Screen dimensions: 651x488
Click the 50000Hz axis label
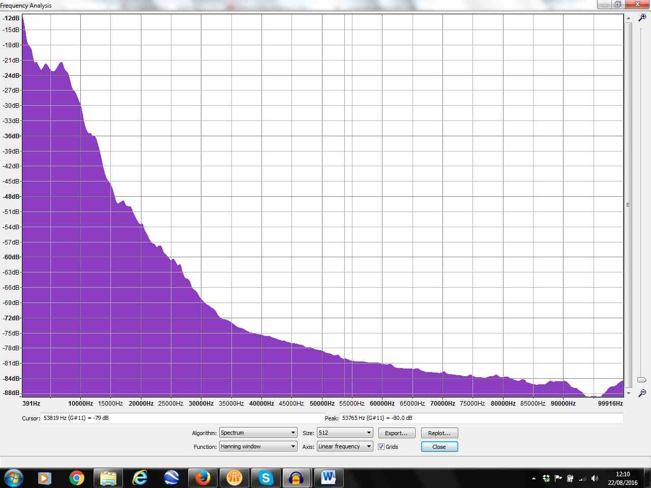click(x=322, y=404)
